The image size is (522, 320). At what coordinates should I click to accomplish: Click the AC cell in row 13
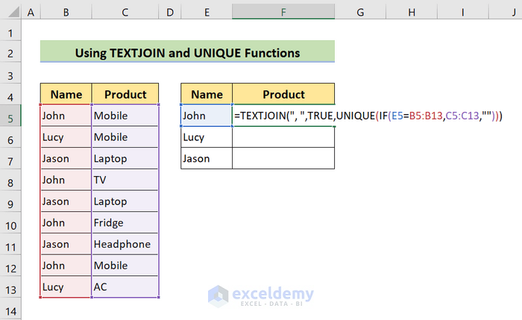(x=125, y=287)
